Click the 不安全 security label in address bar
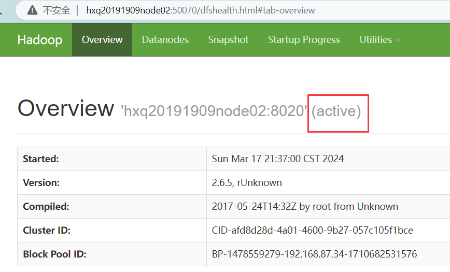The width and height of the screenshot is (450, 272). tap(56, 10)
